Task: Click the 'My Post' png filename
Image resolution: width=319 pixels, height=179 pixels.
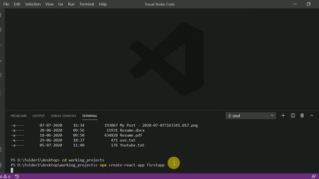Action: click(159, 125)
